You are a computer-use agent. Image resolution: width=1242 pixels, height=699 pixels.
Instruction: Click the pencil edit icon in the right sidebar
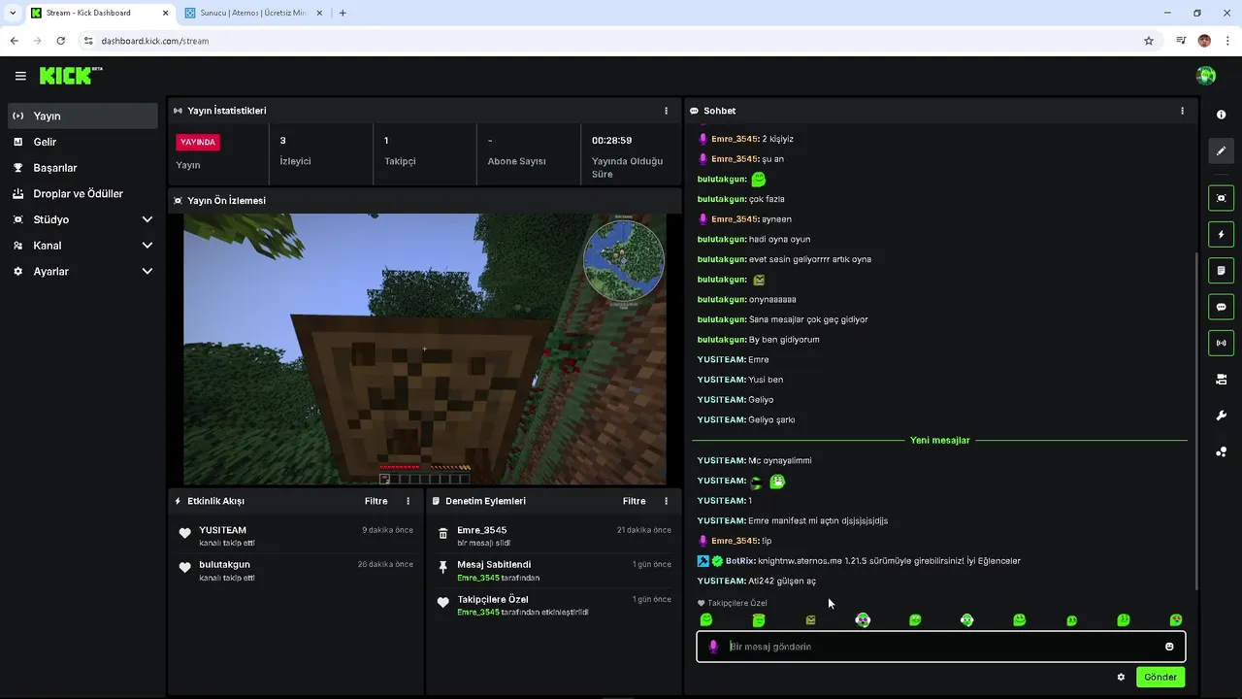click(1221, 151)
